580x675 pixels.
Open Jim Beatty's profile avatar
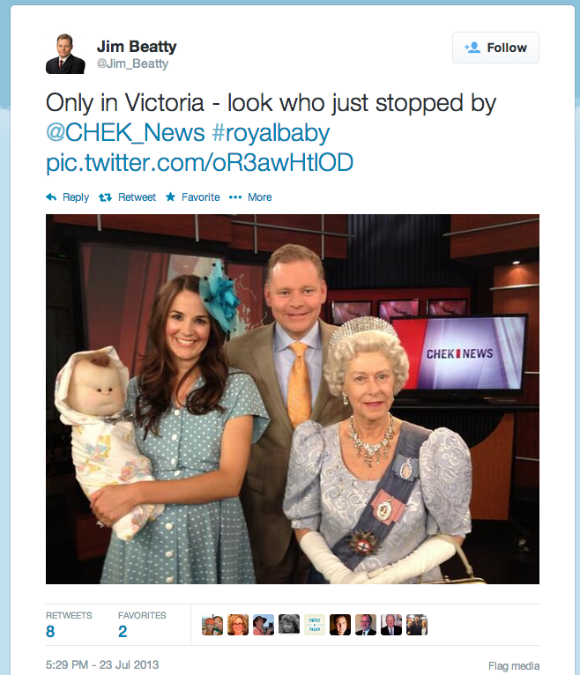click(x=65, y=54)
